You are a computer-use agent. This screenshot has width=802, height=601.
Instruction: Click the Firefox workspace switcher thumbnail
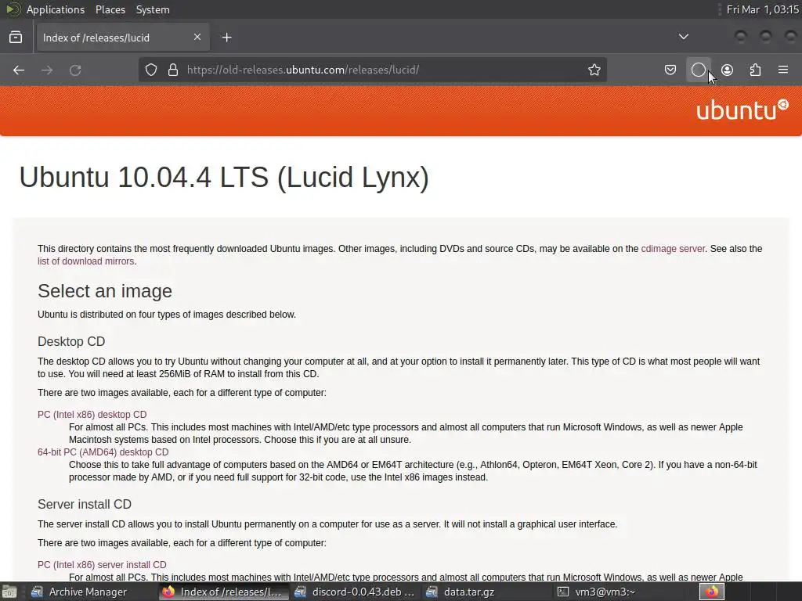711,592
